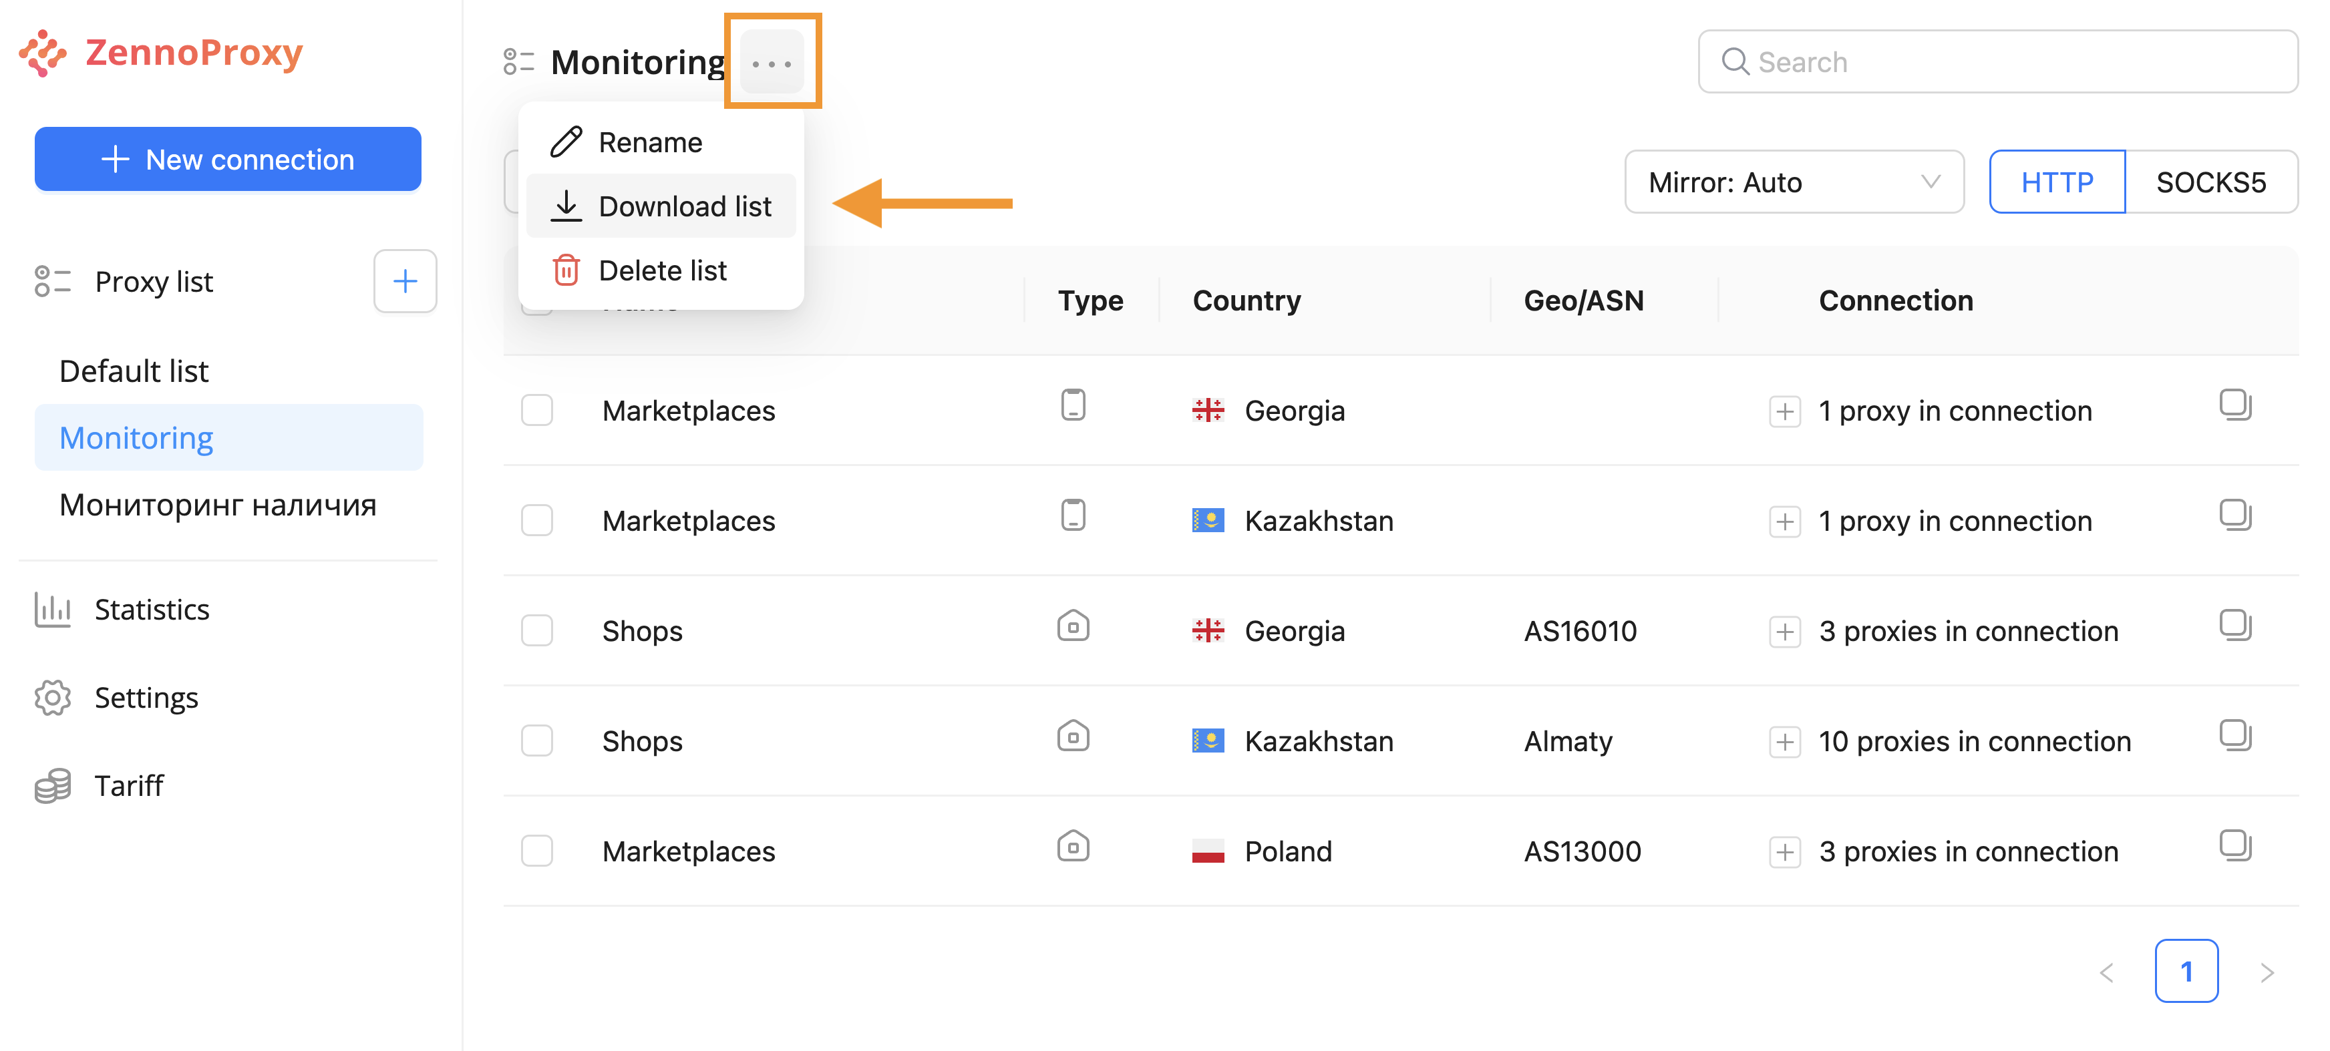Switch to the SOCKS5 protocol

(x=2210, y=182)
